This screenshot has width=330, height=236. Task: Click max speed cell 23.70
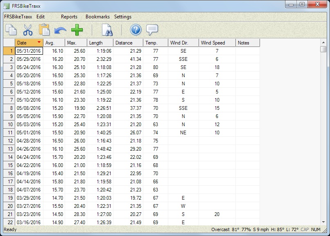tap(76, 190)
